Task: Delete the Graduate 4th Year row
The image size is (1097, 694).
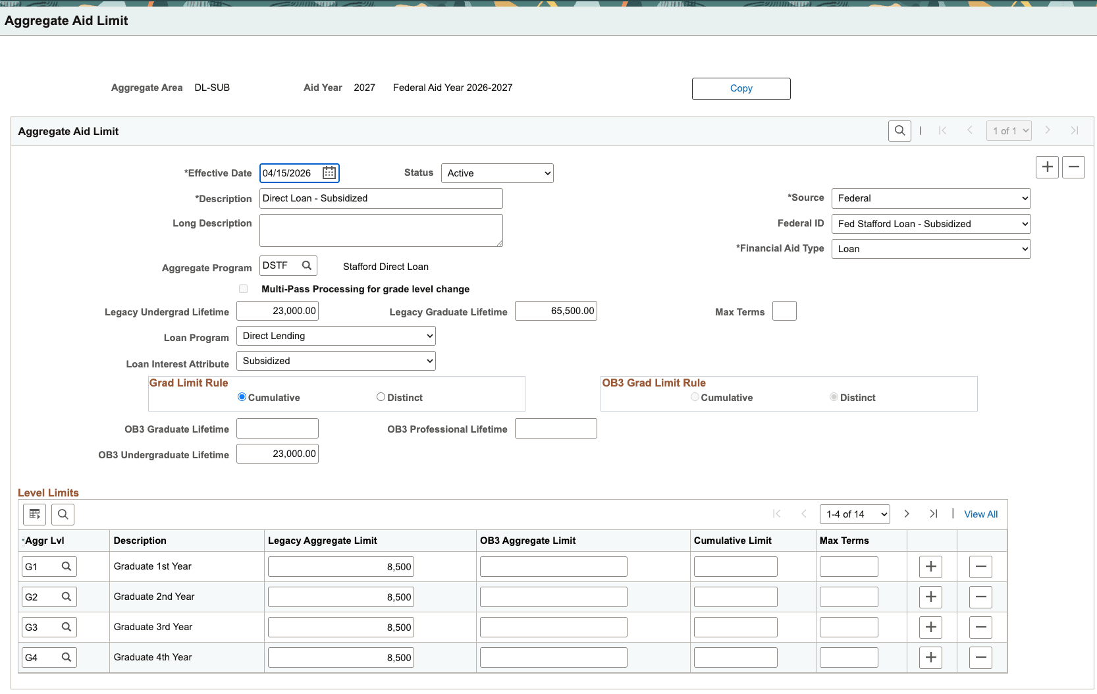Action: click(980, 658)
